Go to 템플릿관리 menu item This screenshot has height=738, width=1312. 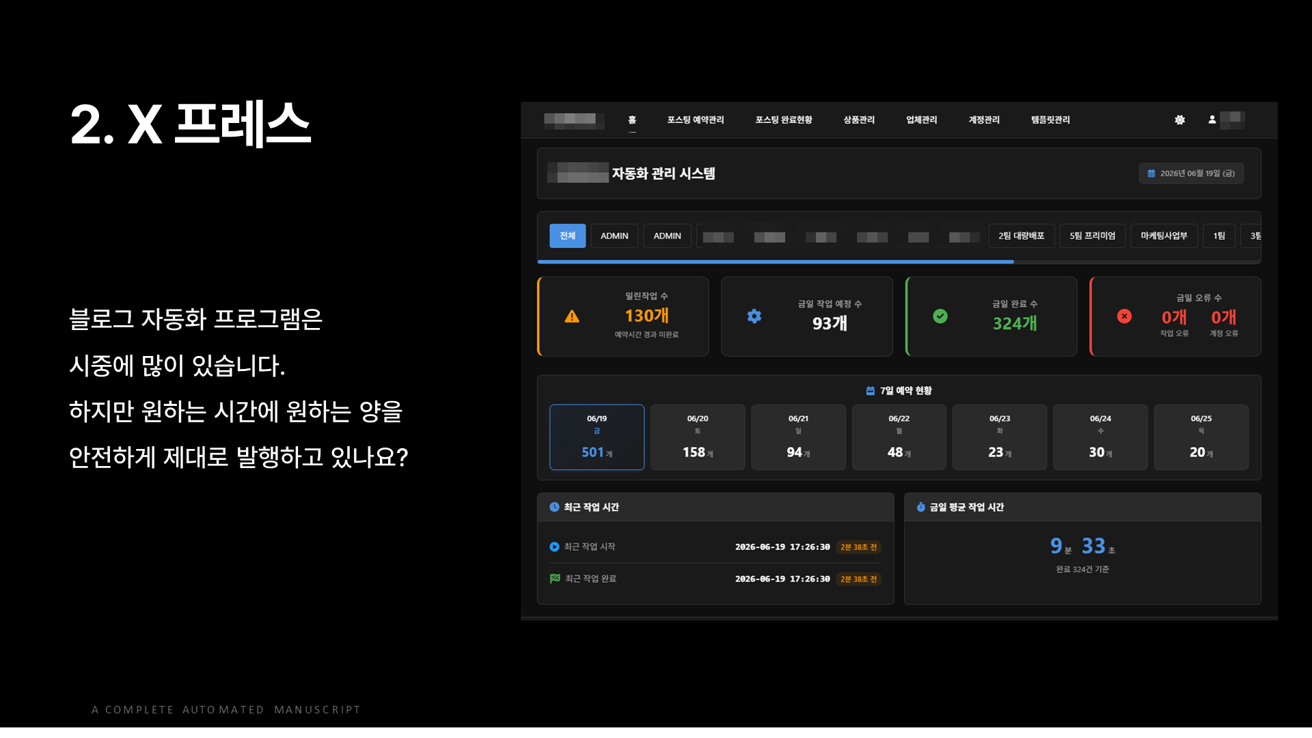tap(1050, 120)
